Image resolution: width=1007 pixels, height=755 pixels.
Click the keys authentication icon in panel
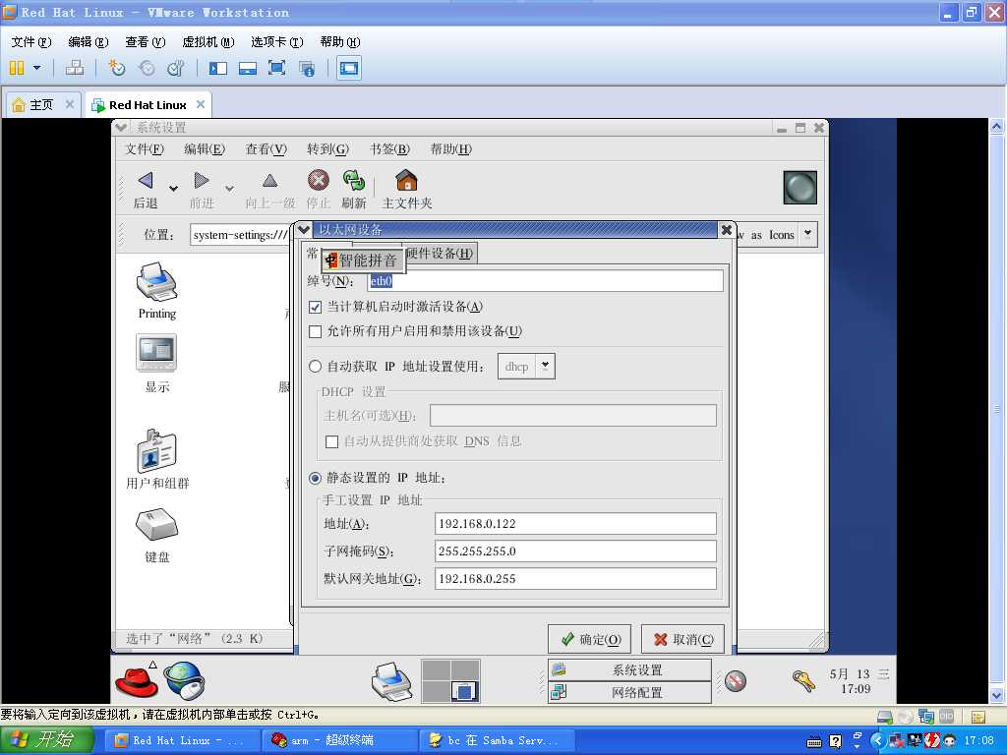click(x=803, y=680)
